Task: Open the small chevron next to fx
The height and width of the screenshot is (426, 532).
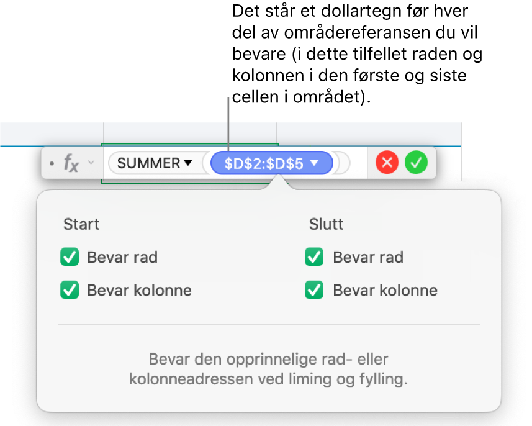Action: coord(91,163)
